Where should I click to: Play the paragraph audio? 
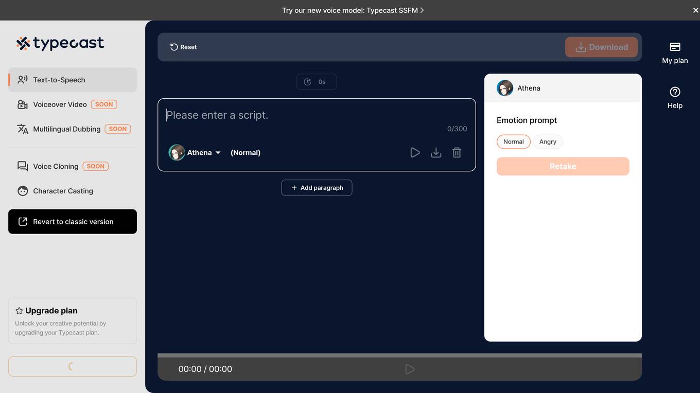click(x=415, y=153)
